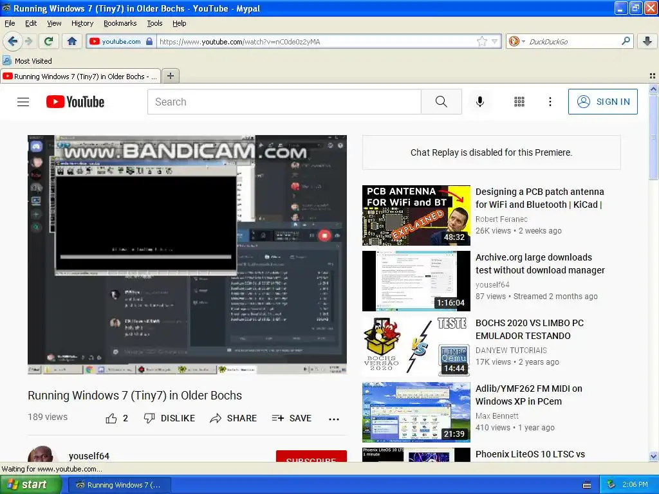Open Archive.org large downloads video title
The width and height of the screenshot is (659, 494).
[540, 264]
